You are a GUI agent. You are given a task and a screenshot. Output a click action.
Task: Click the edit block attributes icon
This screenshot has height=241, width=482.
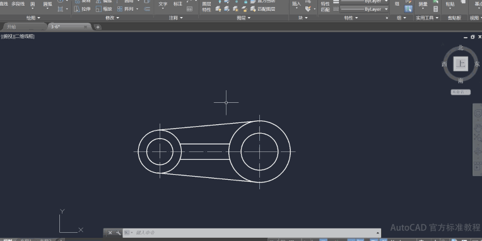pos(308,9)
